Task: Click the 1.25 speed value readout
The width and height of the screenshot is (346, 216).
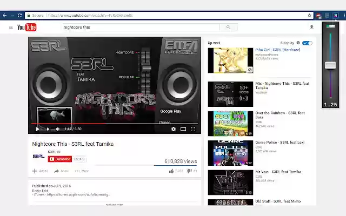Action: (330, 105)
